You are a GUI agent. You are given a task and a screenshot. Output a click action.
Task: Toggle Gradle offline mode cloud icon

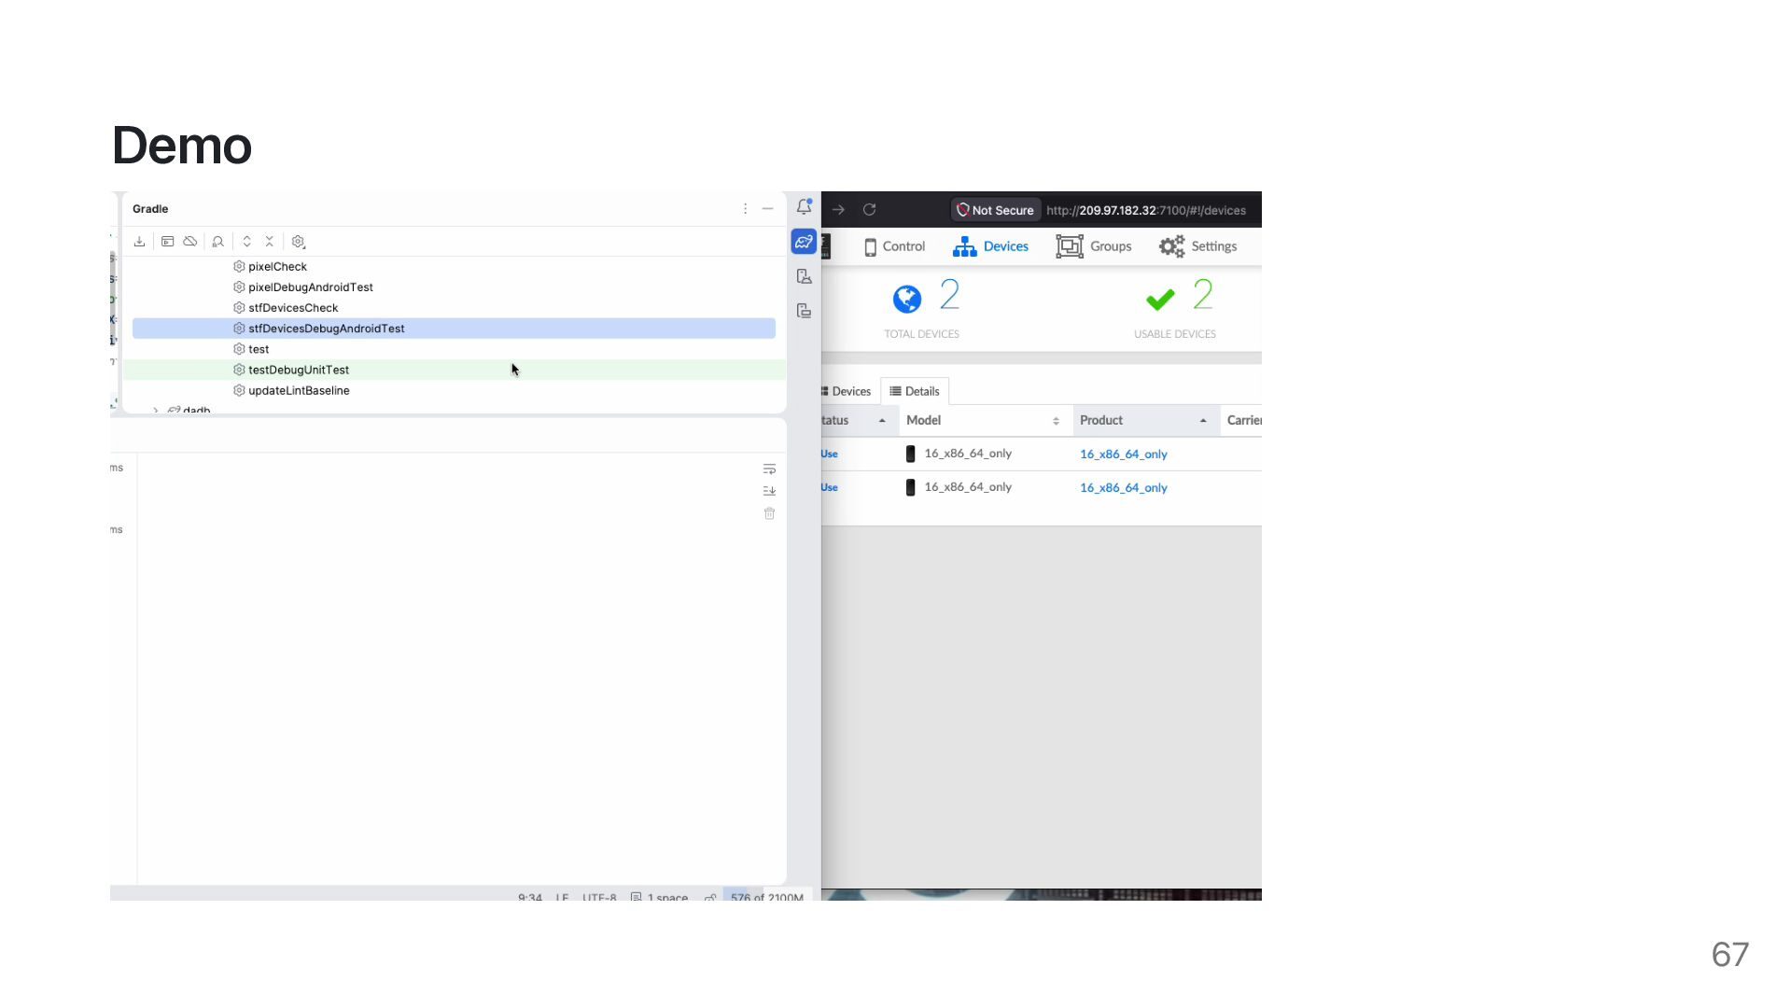(x=190, y=242)
